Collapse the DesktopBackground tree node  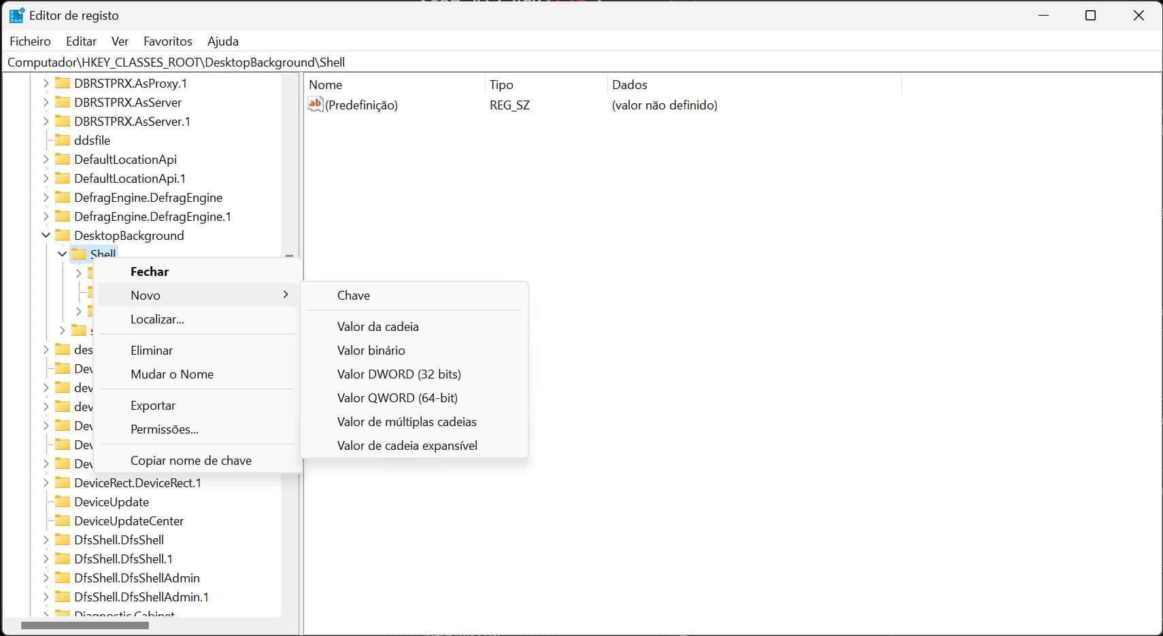click(46, 235)
